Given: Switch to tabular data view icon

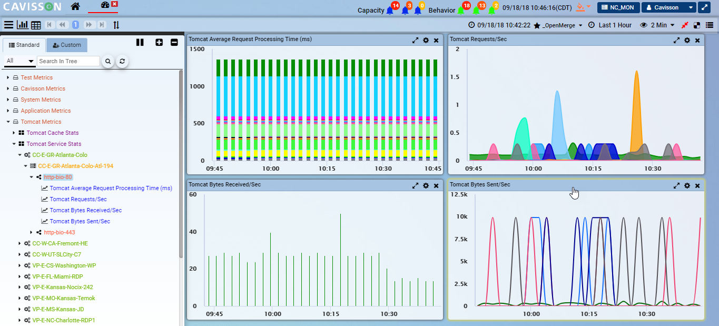Looking at the screenshot, I should pyautogui.click(x=36, y=25).
